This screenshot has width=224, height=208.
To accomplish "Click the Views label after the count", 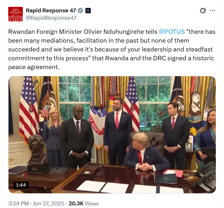I will coord(92,204).
